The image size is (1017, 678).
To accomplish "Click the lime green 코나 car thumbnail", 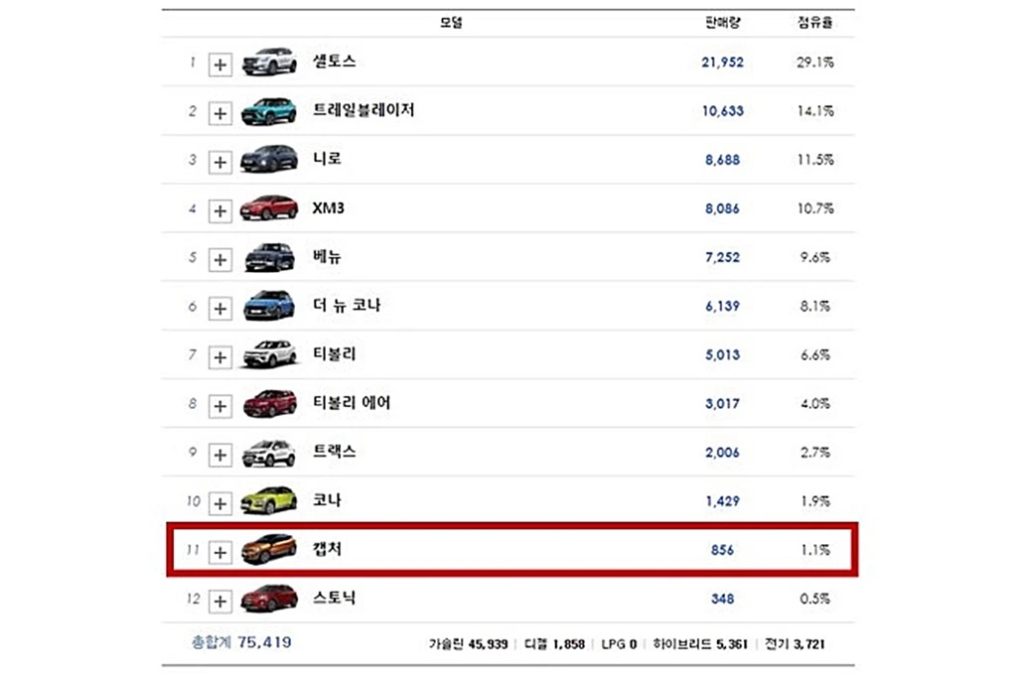I will tap(268, 501).
